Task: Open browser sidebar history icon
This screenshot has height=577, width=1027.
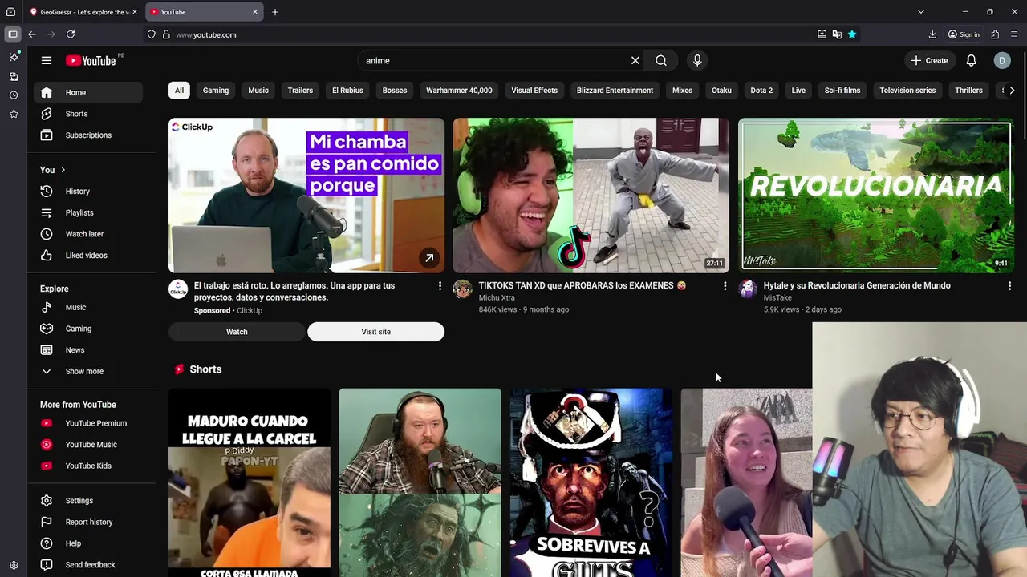Action: pyautogui.click(x=14, y=95)
